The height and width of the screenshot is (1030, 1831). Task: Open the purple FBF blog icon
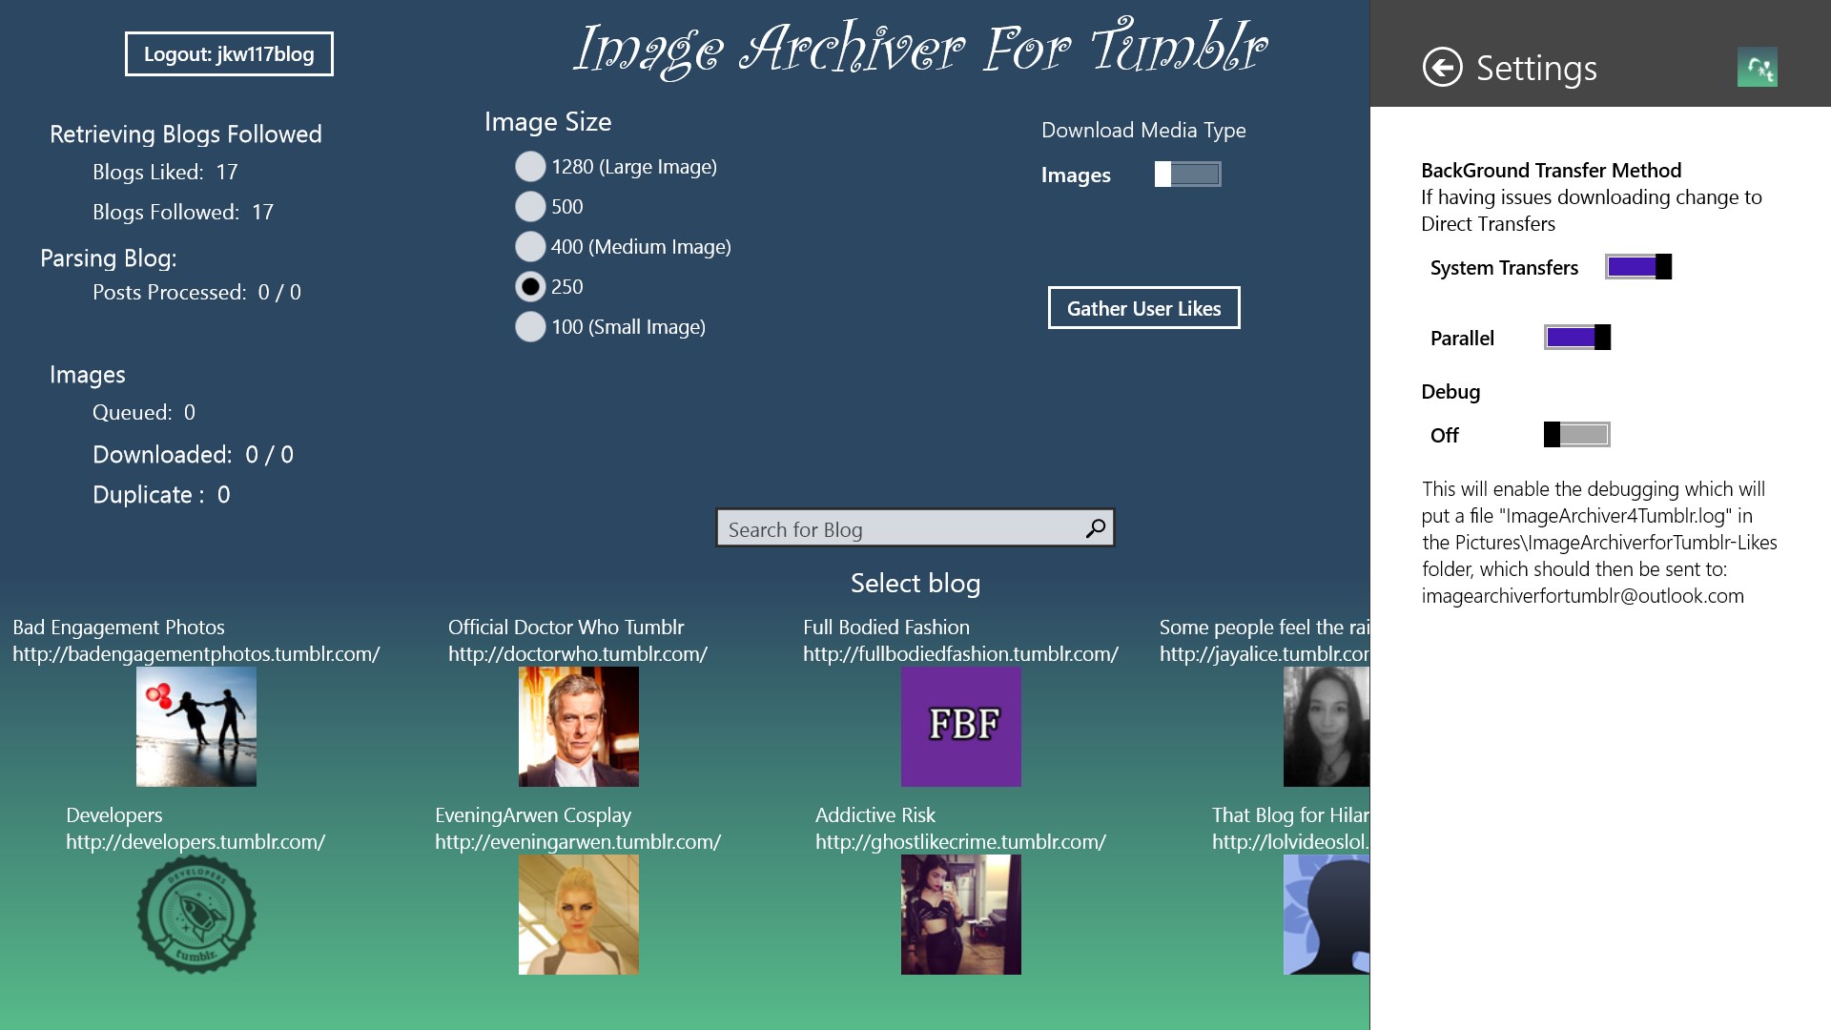click(960, 727)
